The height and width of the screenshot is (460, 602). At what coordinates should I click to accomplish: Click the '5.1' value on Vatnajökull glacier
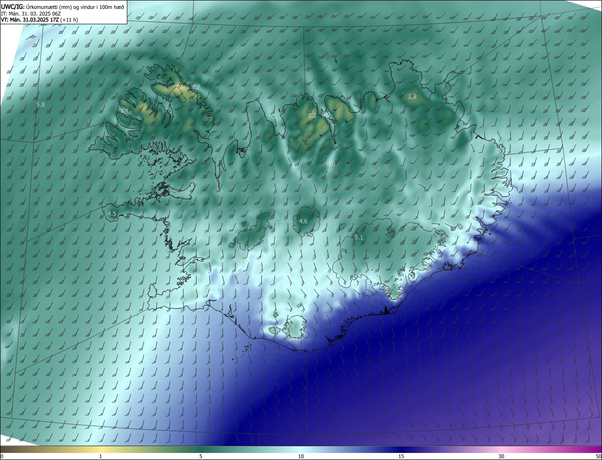tap(359, 238)
